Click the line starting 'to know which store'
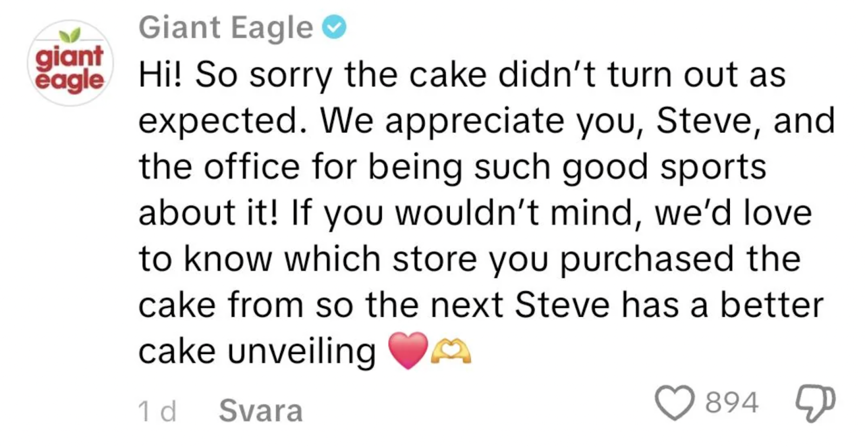Viewport: 865px width, 447px height. tap(469, 259)
